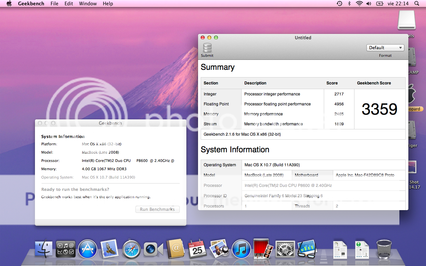
Task: Click the Stream score 1809
Action: click(x=339, y=124)
